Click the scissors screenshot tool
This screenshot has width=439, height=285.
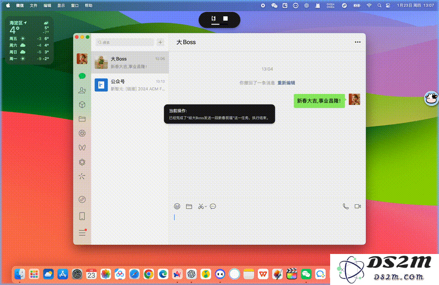tap(200, 206)
